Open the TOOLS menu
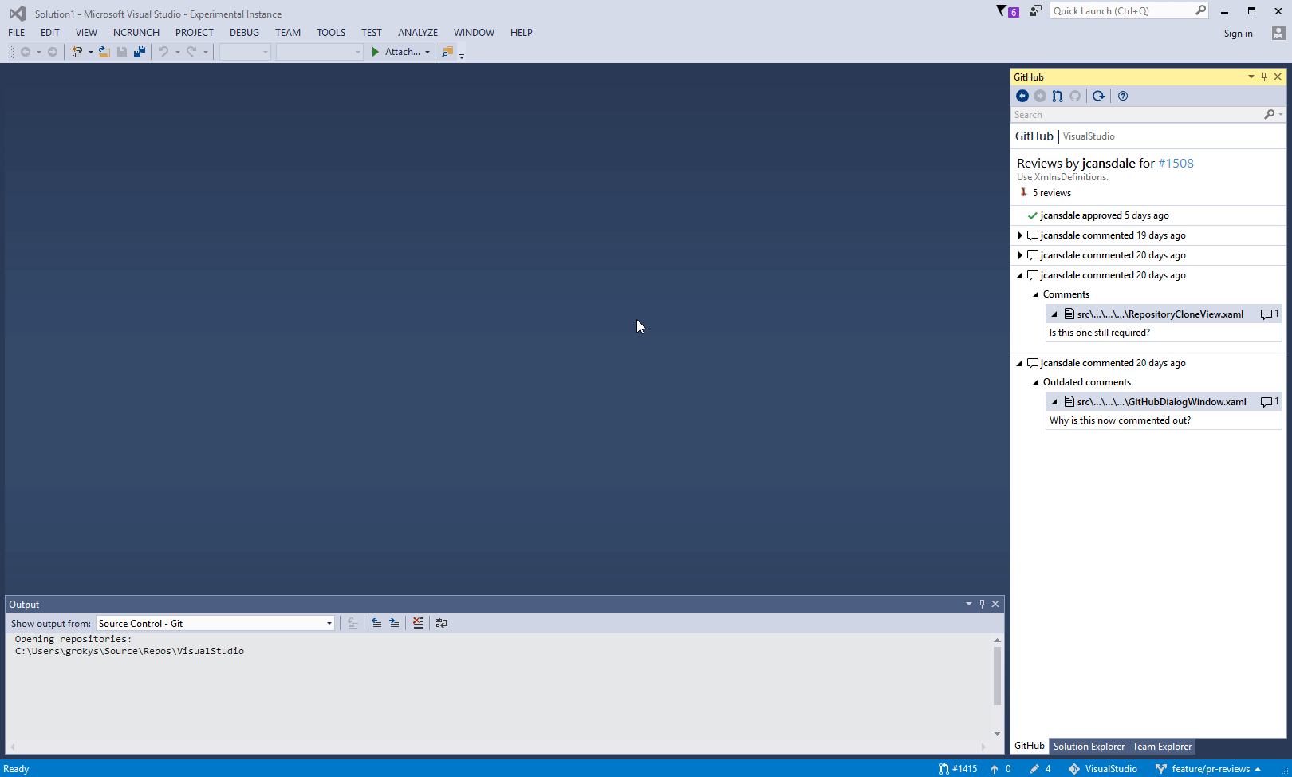This screenshot has height=777, width=1292. pos(331,33)
